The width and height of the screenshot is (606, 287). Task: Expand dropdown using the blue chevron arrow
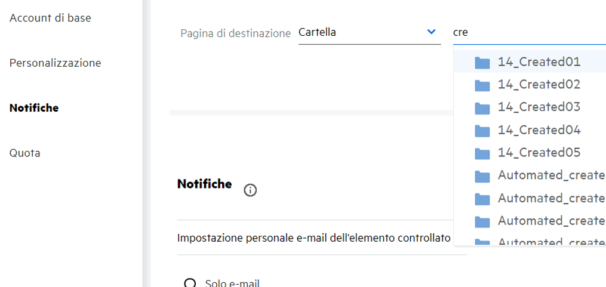[432, 32]
